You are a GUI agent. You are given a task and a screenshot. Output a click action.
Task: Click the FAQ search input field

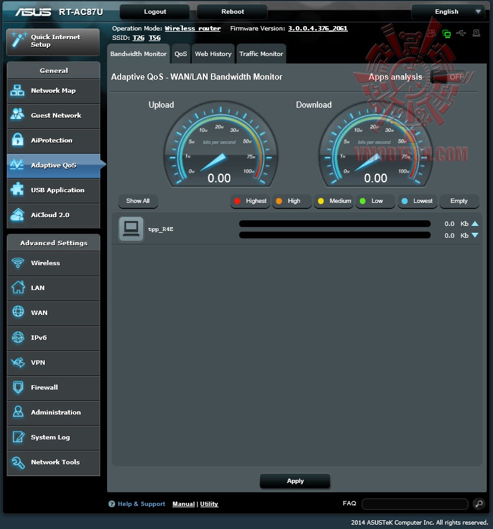tap(415, 504)
